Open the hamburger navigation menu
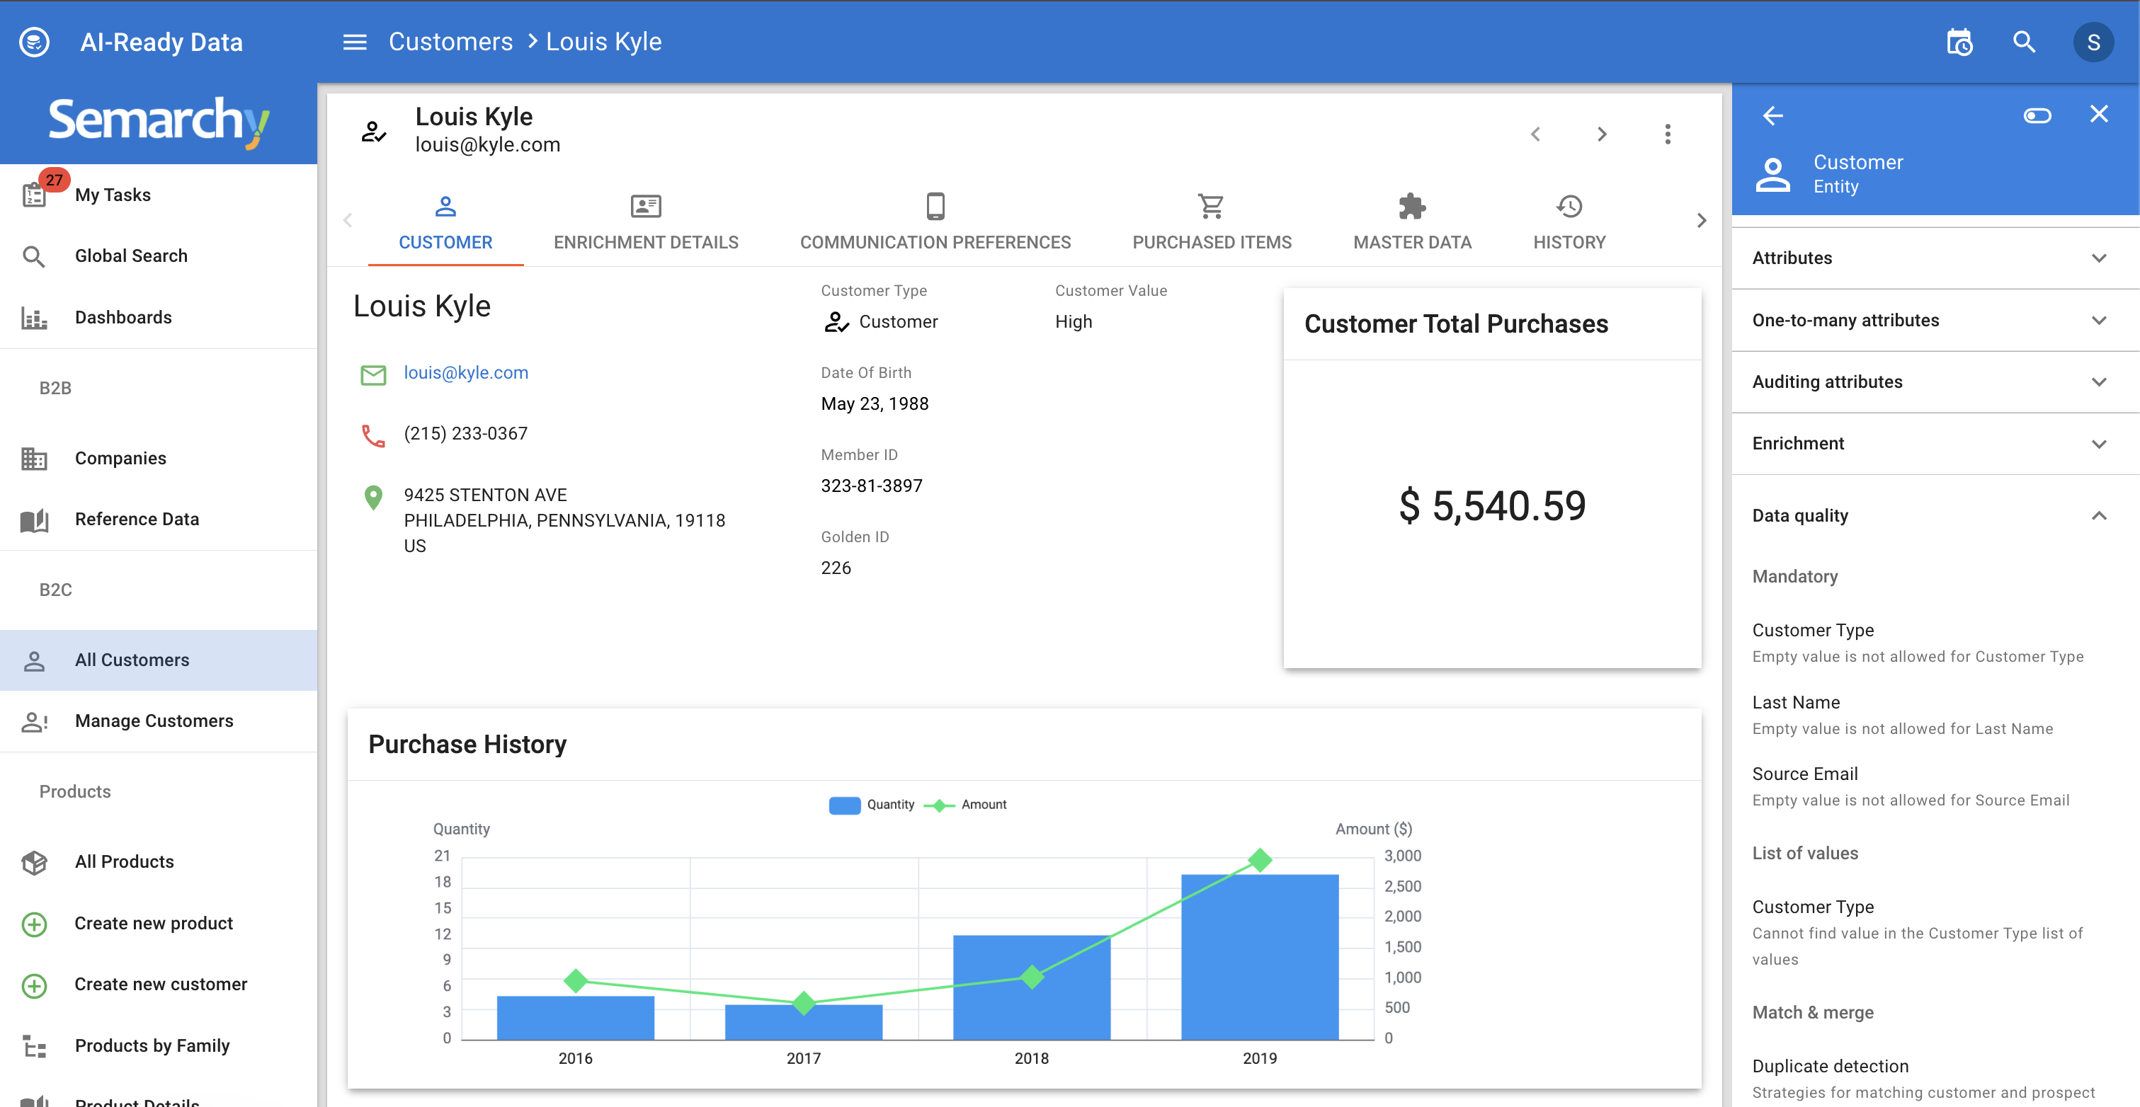 [x=355, y=42]
